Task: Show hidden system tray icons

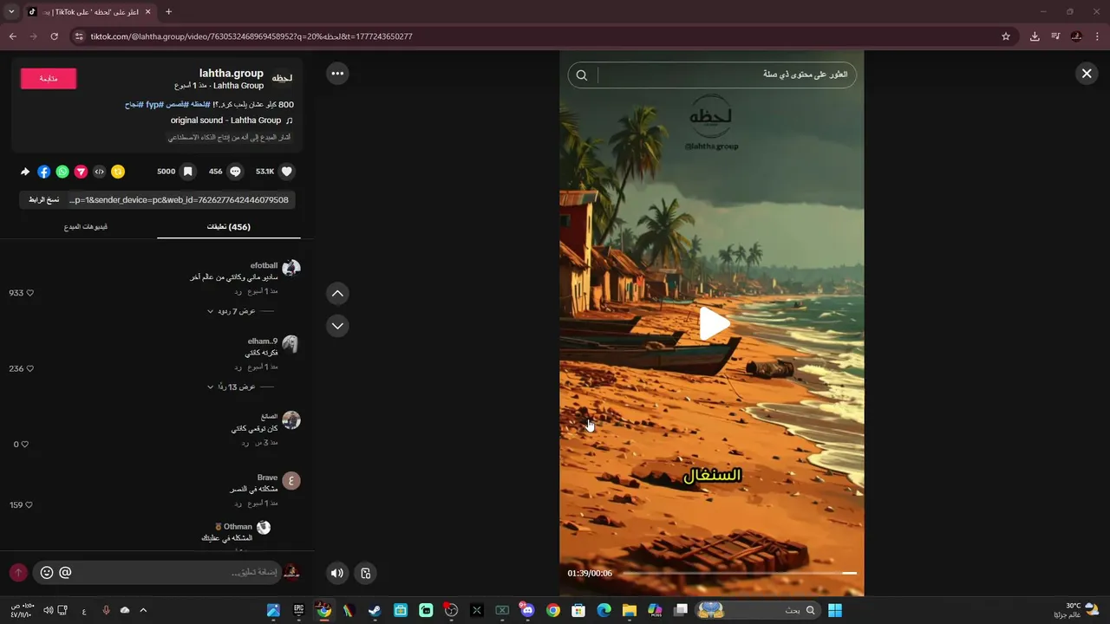Action: [x=143, y=610]
